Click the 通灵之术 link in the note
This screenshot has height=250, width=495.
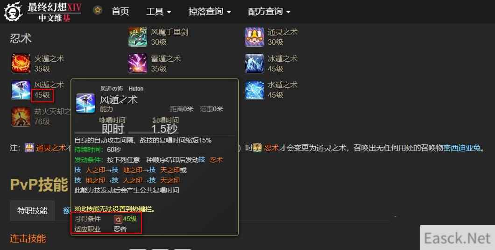[x=50, y=148]
